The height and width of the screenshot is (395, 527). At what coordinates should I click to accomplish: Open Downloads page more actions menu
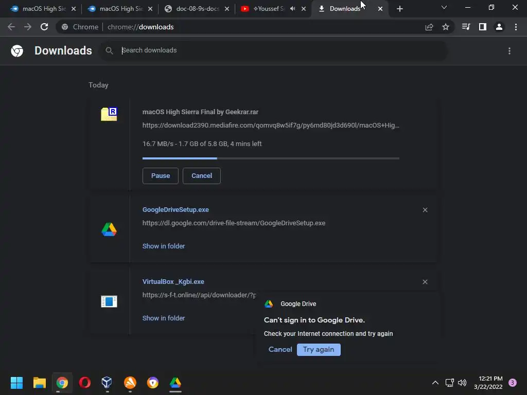tap(510, 51)
